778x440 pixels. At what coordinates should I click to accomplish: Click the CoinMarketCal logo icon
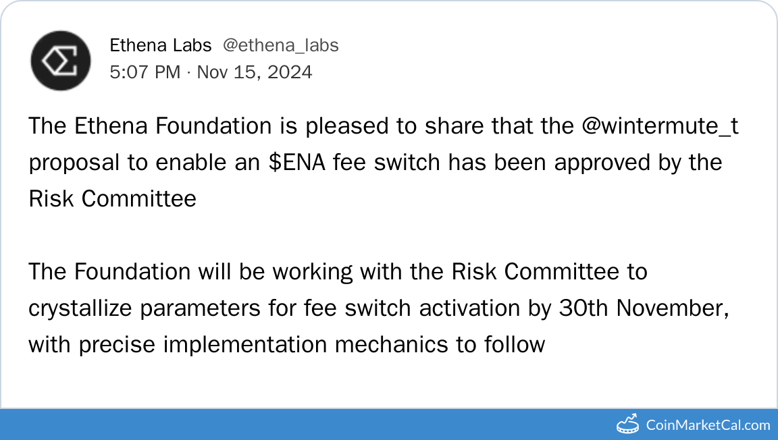[629, 424]
